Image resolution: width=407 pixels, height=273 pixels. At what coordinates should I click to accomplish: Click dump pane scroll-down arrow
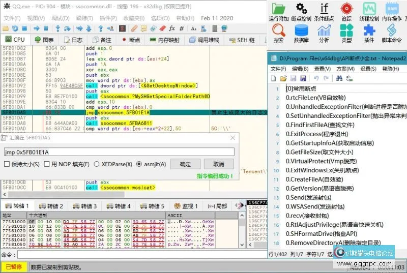point(242,245)
